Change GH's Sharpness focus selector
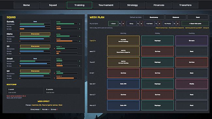Screen dimensions: 212x119 click(35, 71)
